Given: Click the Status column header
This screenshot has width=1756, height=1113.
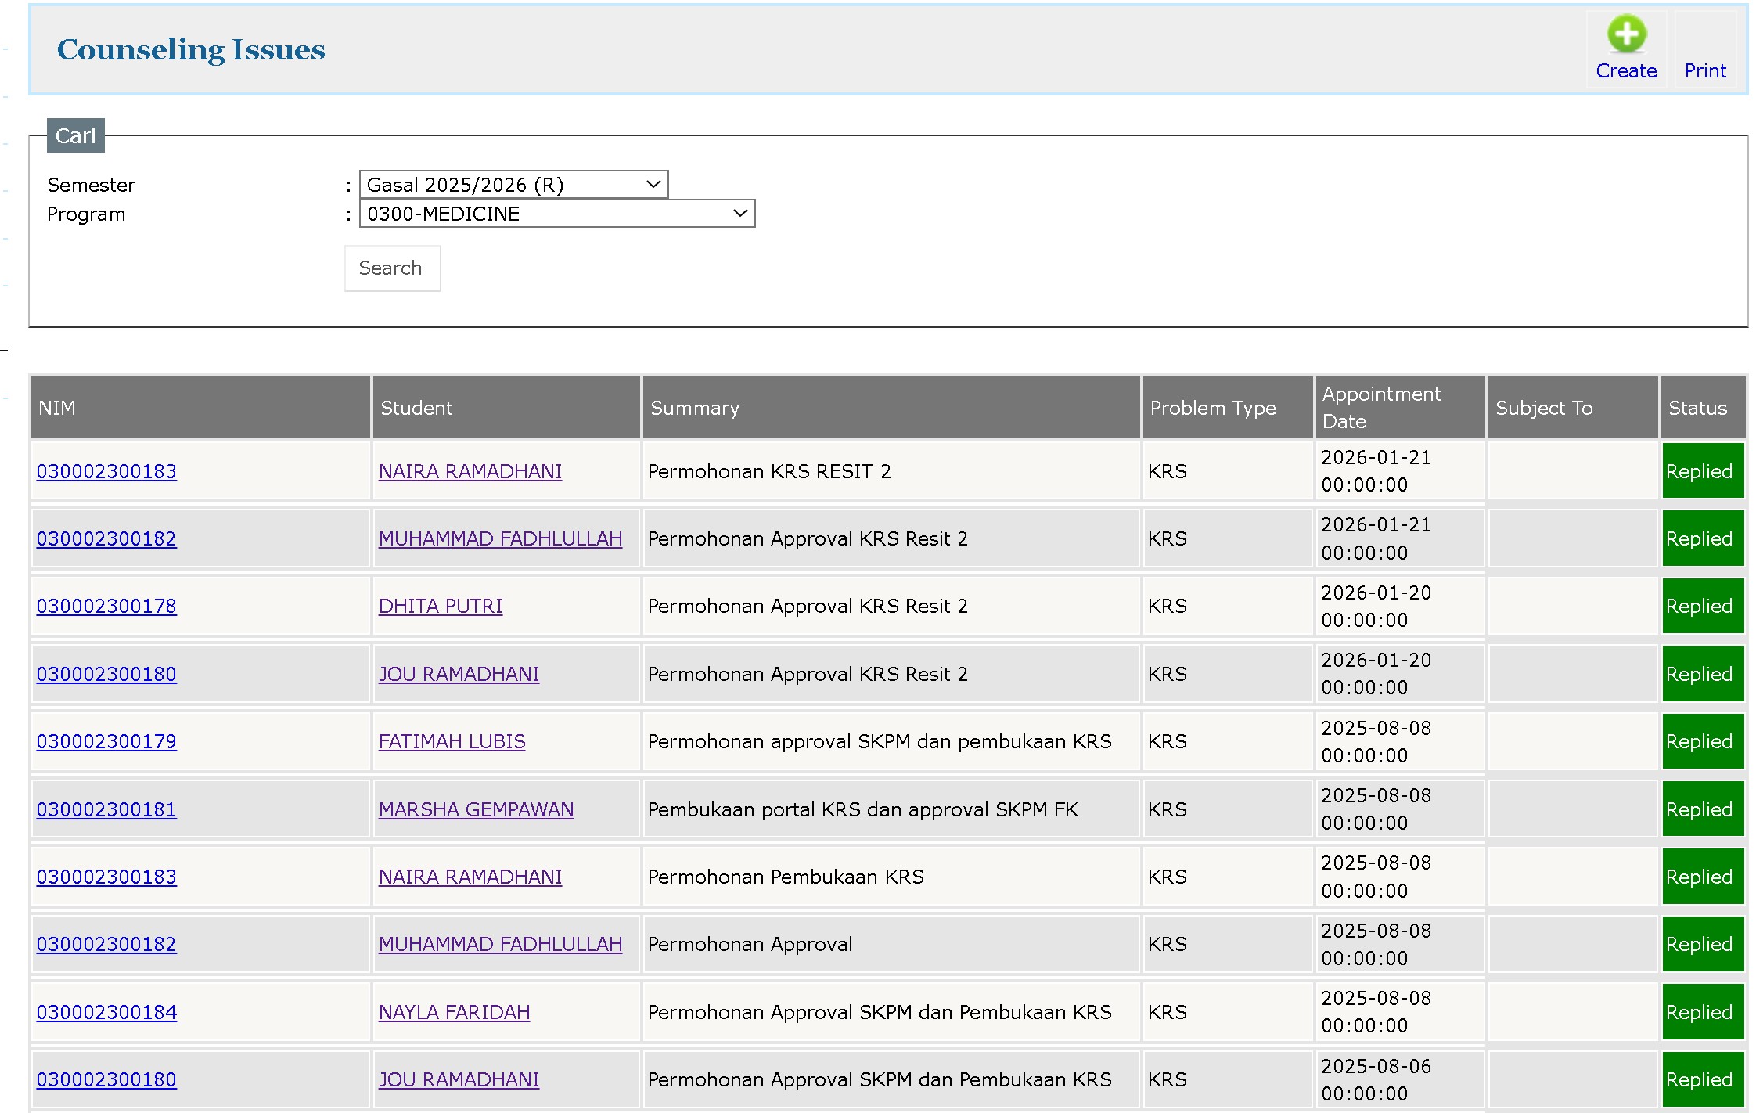Looking at the screenshot, I should click(x=1697, y=408).
